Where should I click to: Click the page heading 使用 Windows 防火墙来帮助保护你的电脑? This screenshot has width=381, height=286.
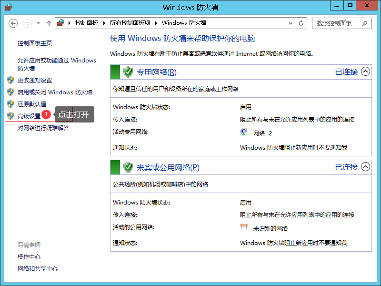click(182, 38)
